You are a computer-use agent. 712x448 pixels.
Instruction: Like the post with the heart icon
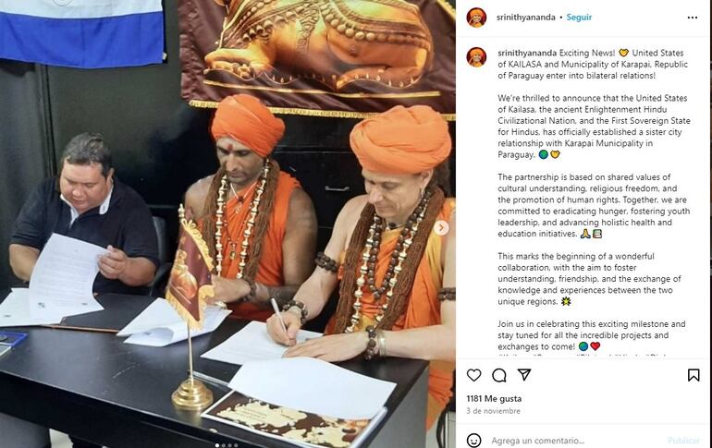click(x=473, y=375)
